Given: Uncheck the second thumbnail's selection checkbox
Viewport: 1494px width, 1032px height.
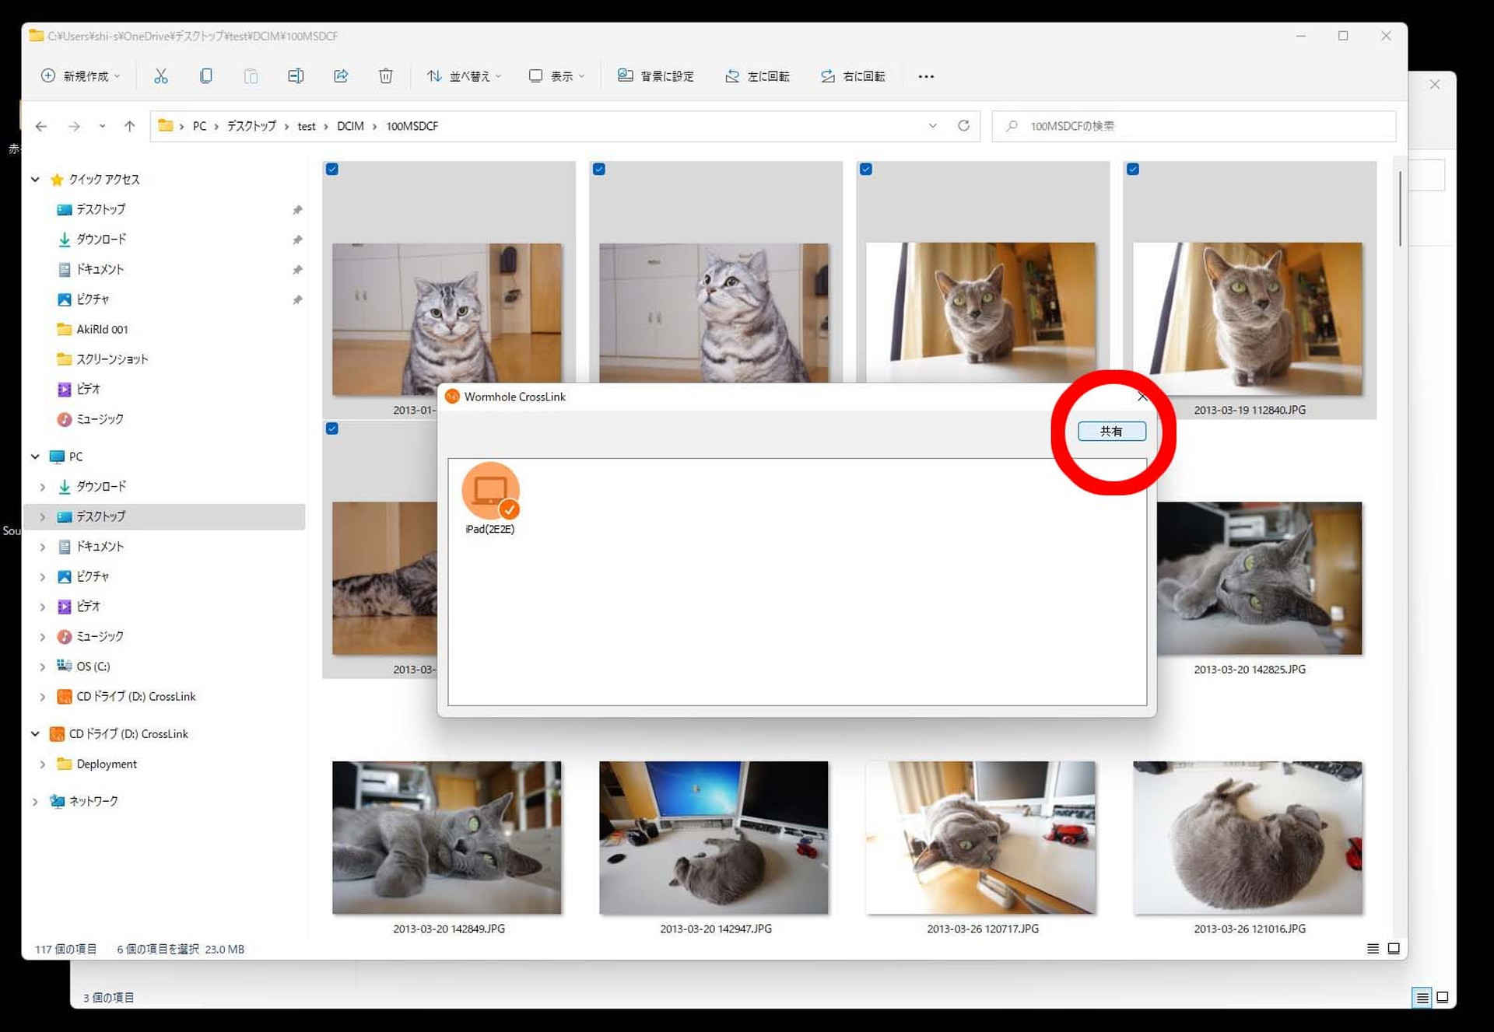Looking at the screenshot, I should tap(599, 169).
